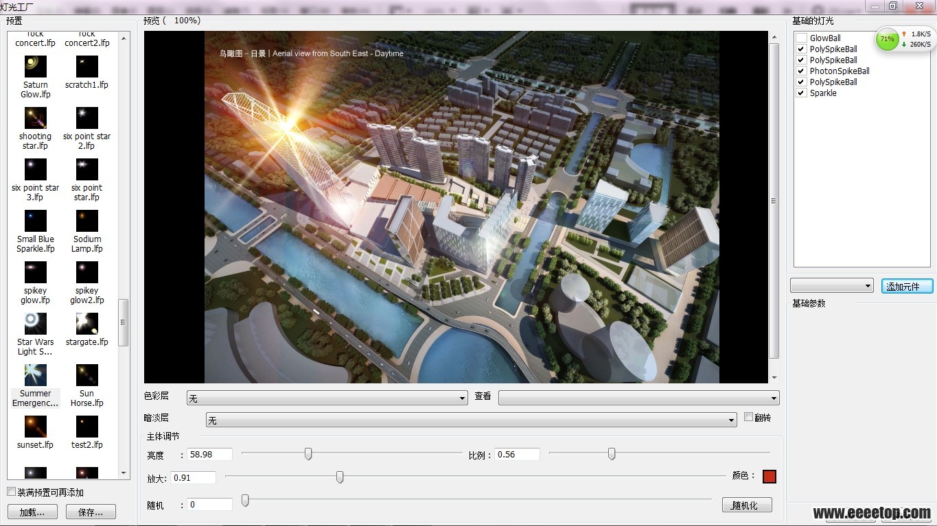
Task: Click the 放大 zoom slider handle
Action: click(x=340, y=477)
